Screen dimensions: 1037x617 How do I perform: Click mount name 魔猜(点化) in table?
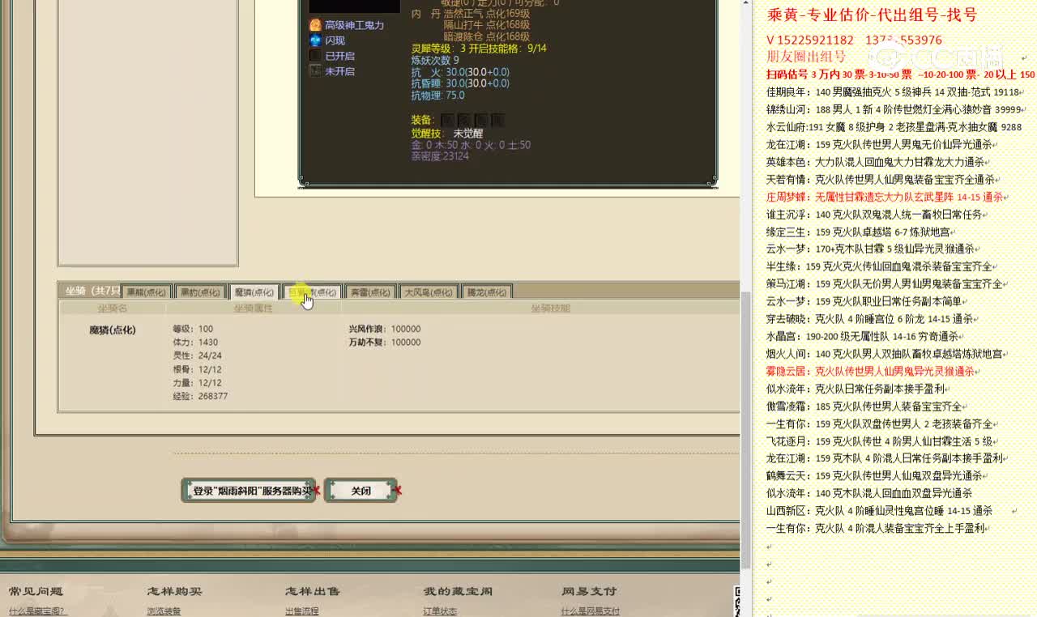[113, 330]
